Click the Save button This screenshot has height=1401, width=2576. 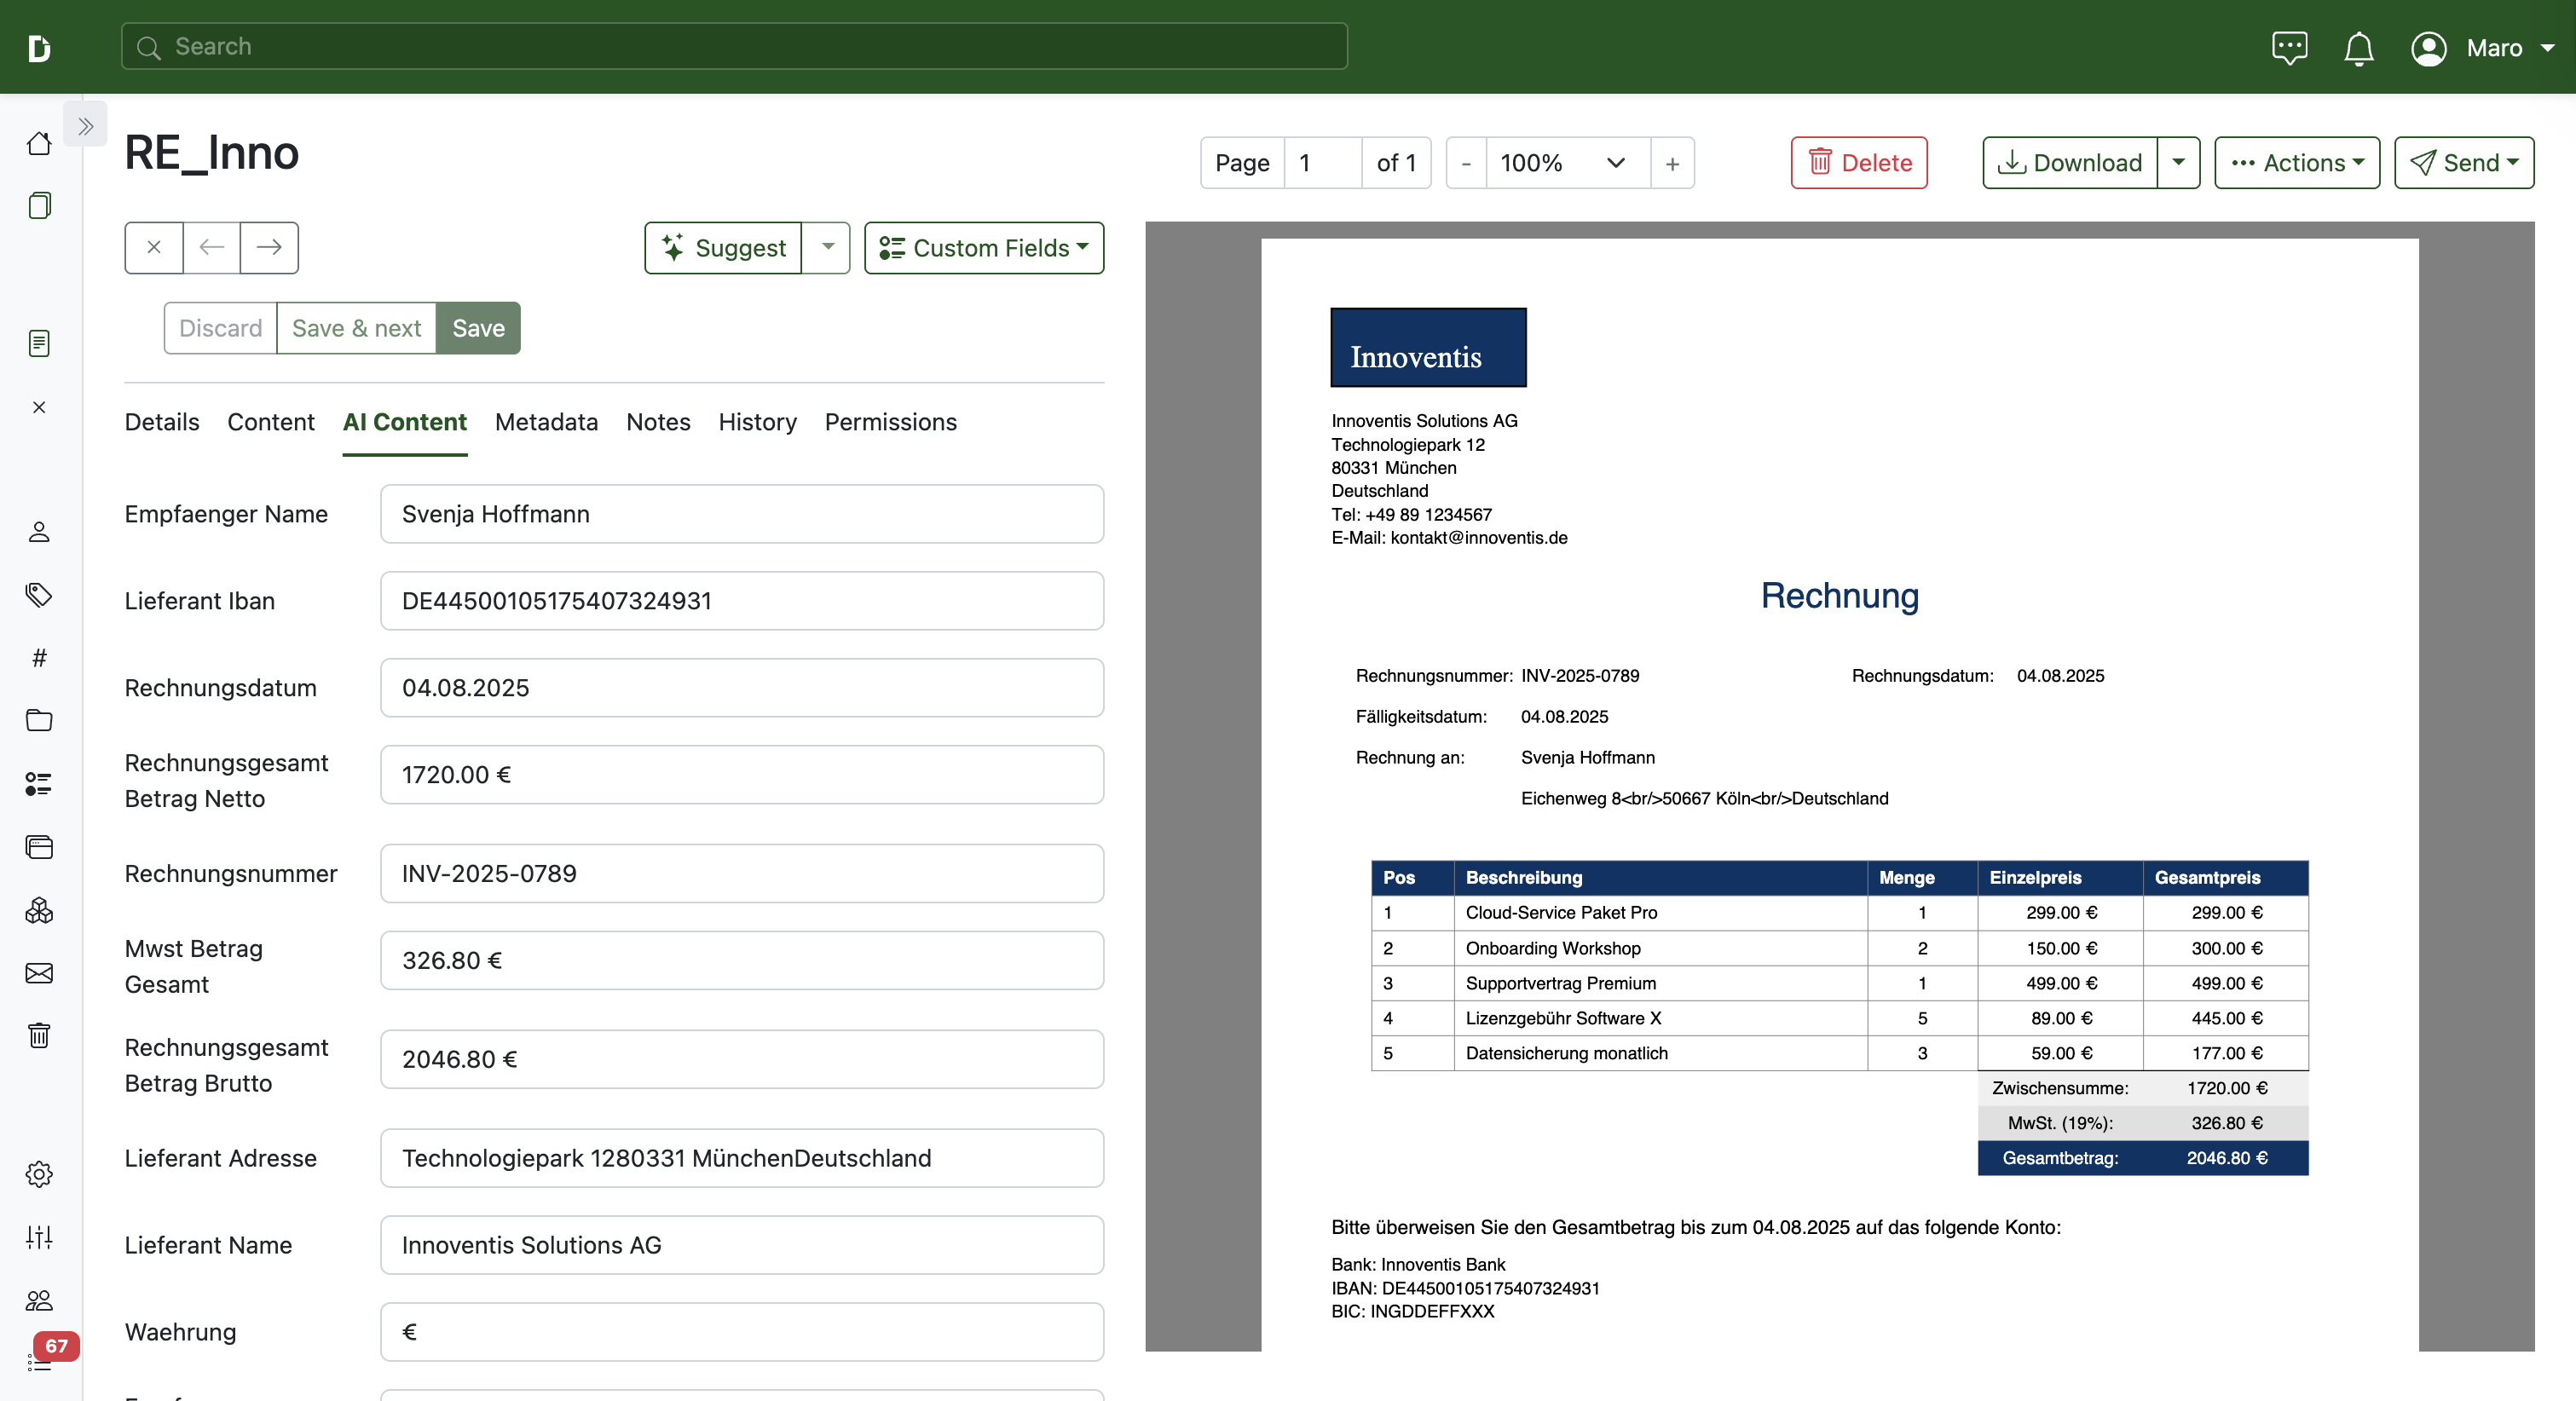pos(478,328)
